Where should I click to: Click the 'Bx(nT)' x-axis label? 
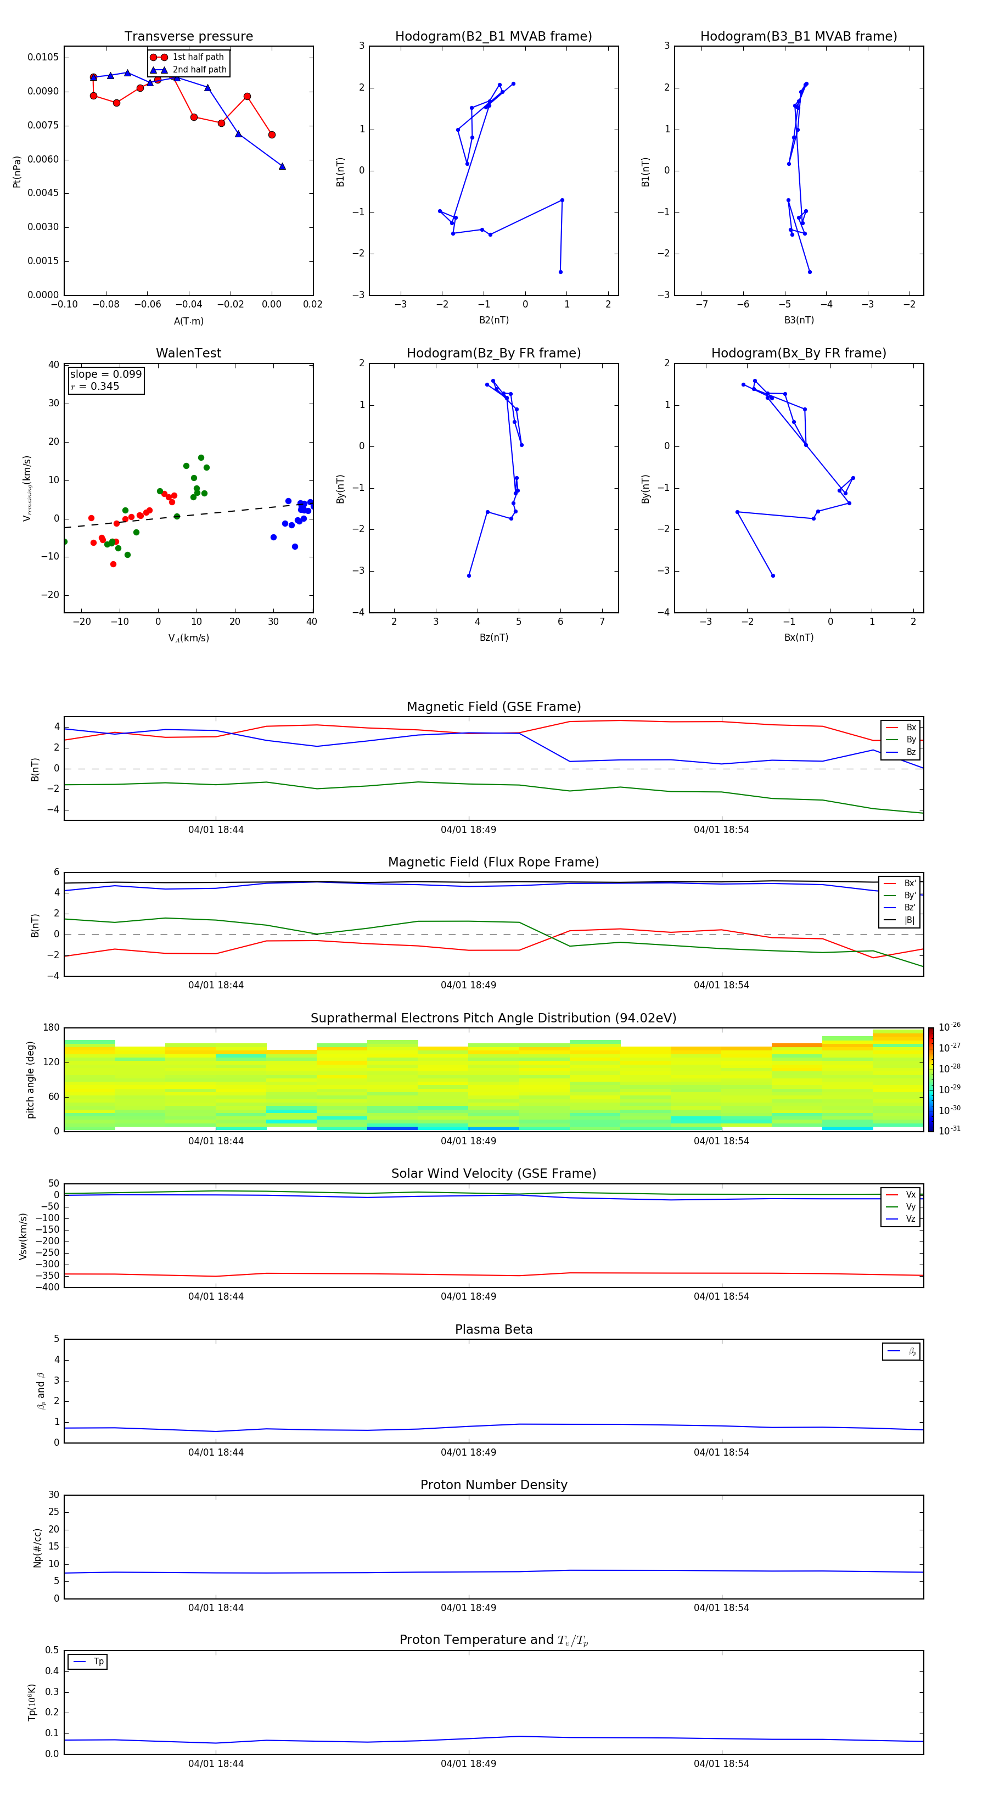point(799,637)
